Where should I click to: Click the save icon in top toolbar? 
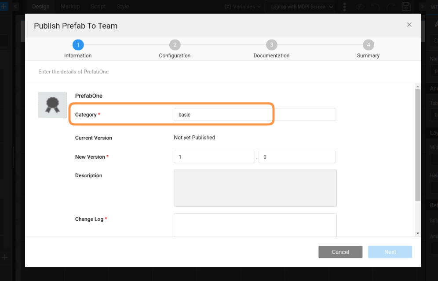406,7
